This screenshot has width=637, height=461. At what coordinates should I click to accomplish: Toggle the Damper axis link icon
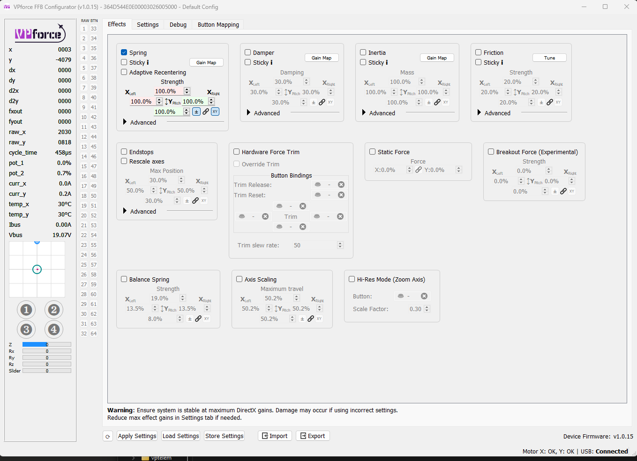coord(322,102)
